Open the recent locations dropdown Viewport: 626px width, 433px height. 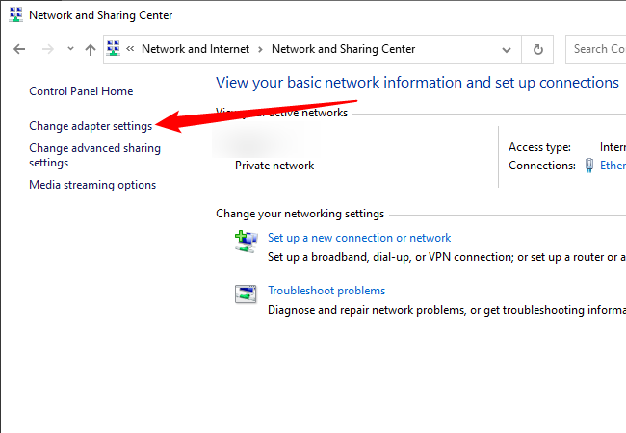click(69, 49)
